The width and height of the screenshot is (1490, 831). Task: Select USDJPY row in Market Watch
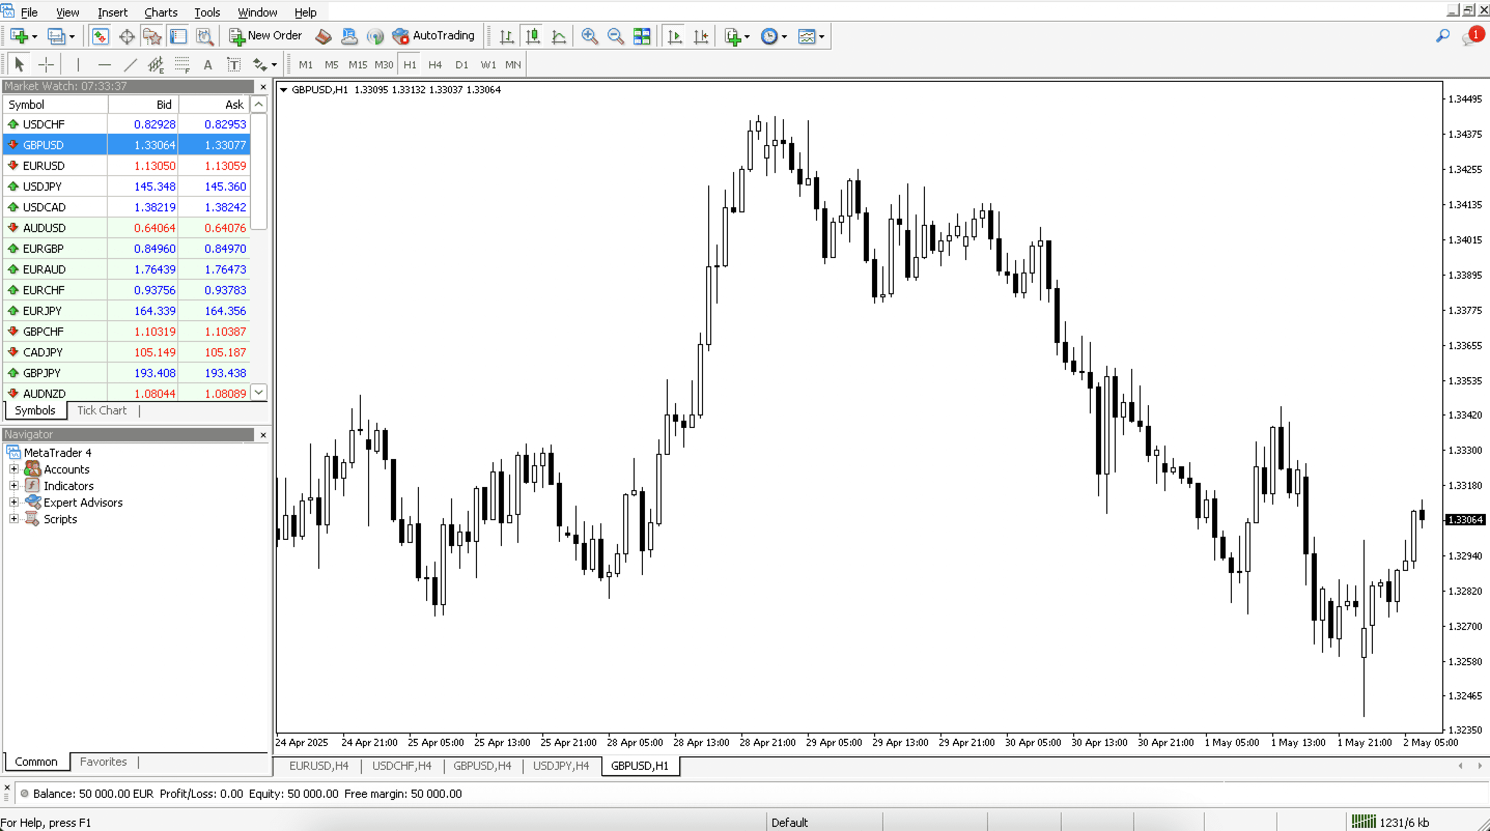pos(126,187)
